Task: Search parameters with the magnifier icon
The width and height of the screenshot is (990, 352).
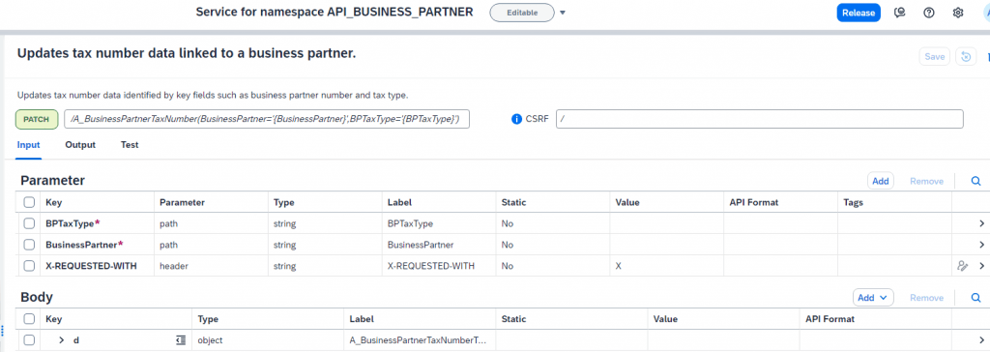Action: point(976,181)
